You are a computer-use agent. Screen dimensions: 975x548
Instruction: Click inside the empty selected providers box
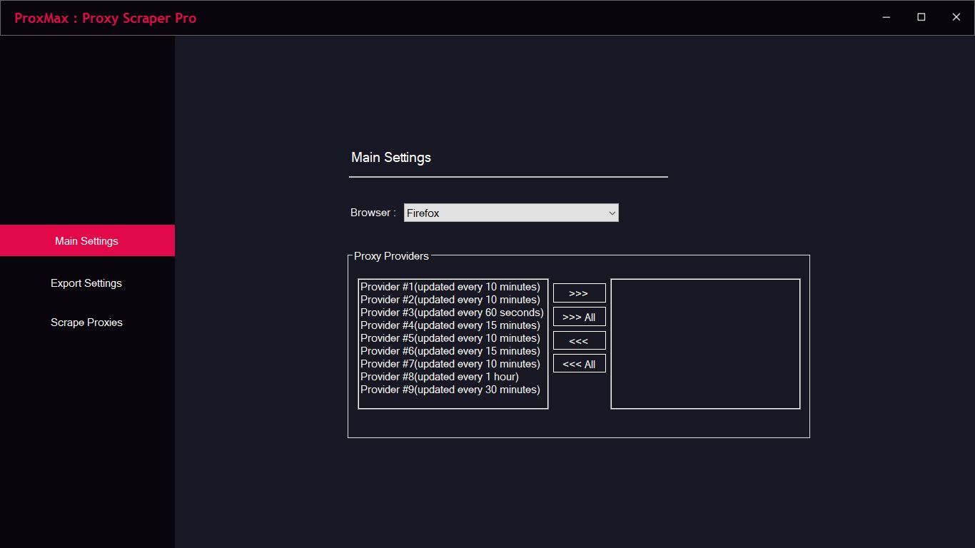[705, 344]
